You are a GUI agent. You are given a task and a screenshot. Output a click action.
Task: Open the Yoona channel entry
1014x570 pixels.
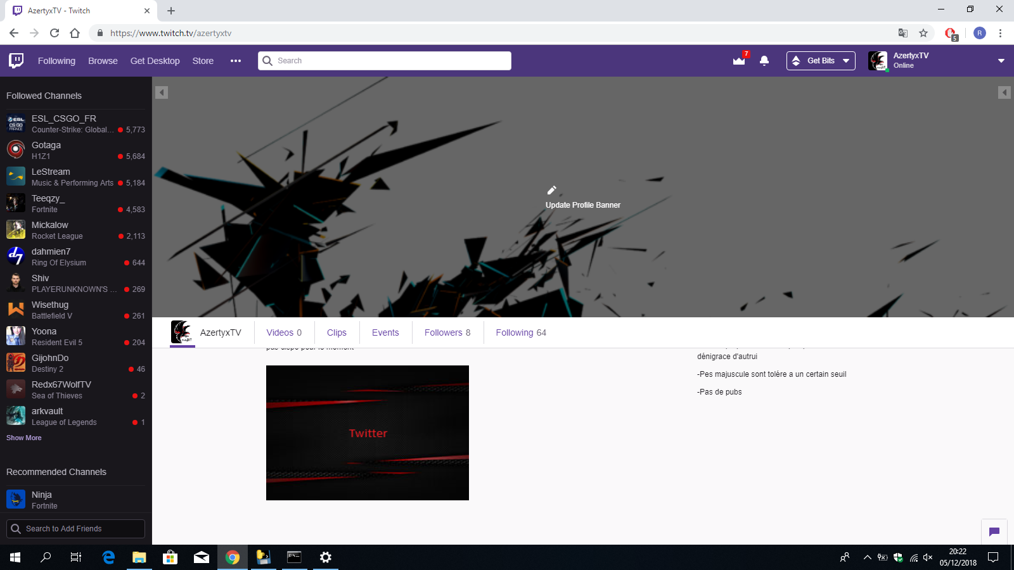(76, 336)
